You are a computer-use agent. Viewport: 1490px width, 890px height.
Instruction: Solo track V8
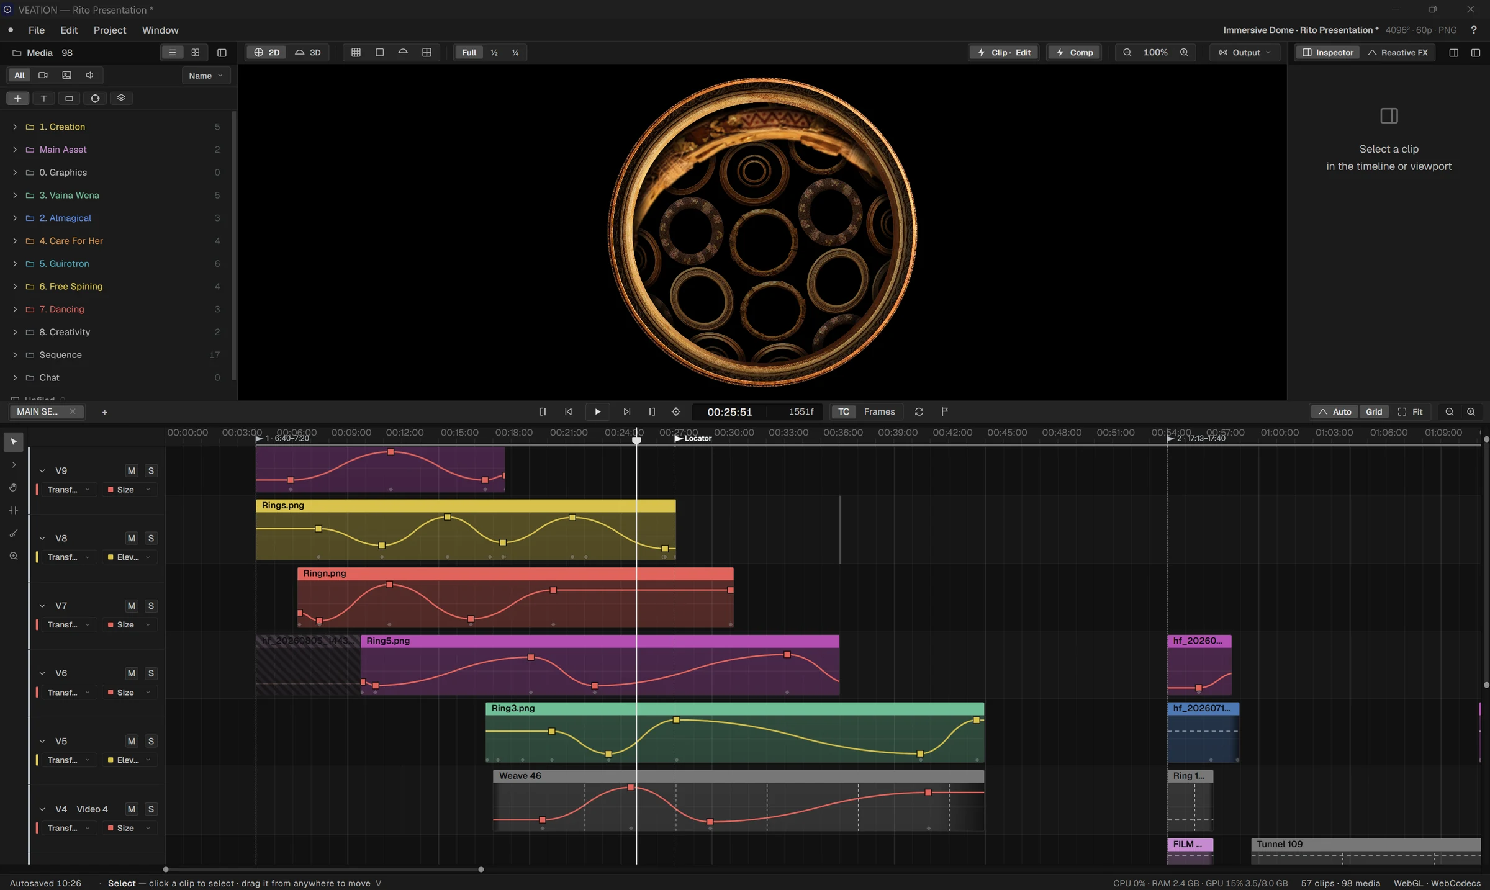point(151,538)
